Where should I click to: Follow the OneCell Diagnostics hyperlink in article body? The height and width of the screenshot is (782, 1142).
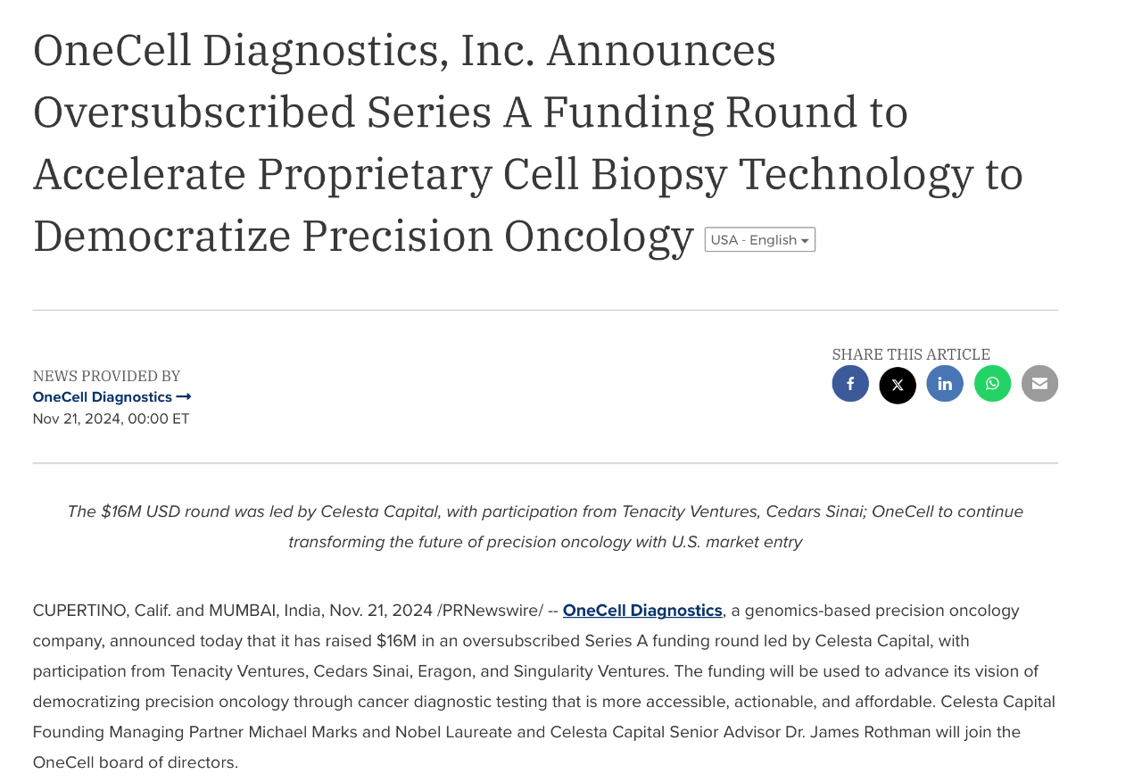(x=642, y=611)
